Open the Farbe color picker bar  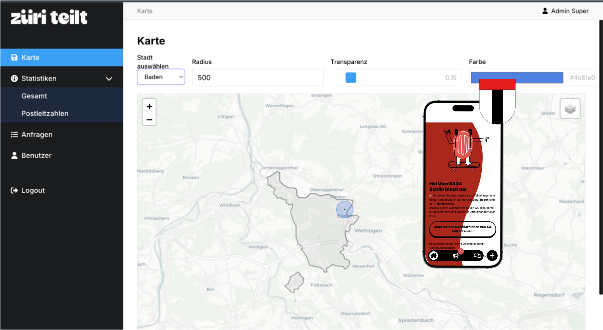517,78
